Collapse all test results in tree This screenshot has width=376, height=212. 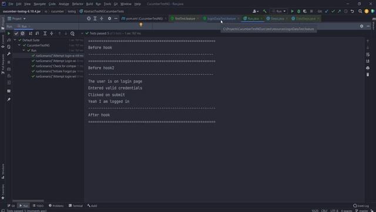point(52,34)
